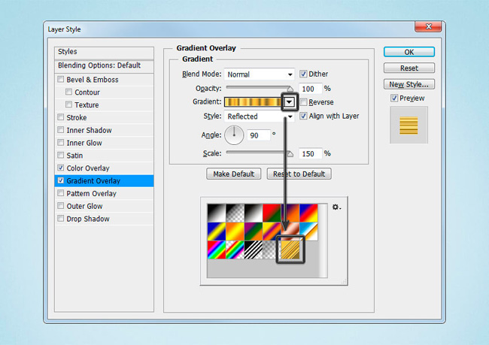Enable the Dither checkbox
Screen dimensions: 489x345
tap(303, 74)
